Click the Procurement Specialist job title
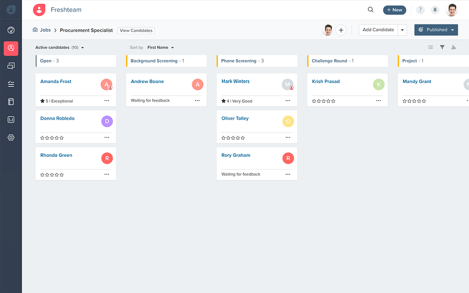The height and width of the screenshot is (293, 469). point(86,30)
